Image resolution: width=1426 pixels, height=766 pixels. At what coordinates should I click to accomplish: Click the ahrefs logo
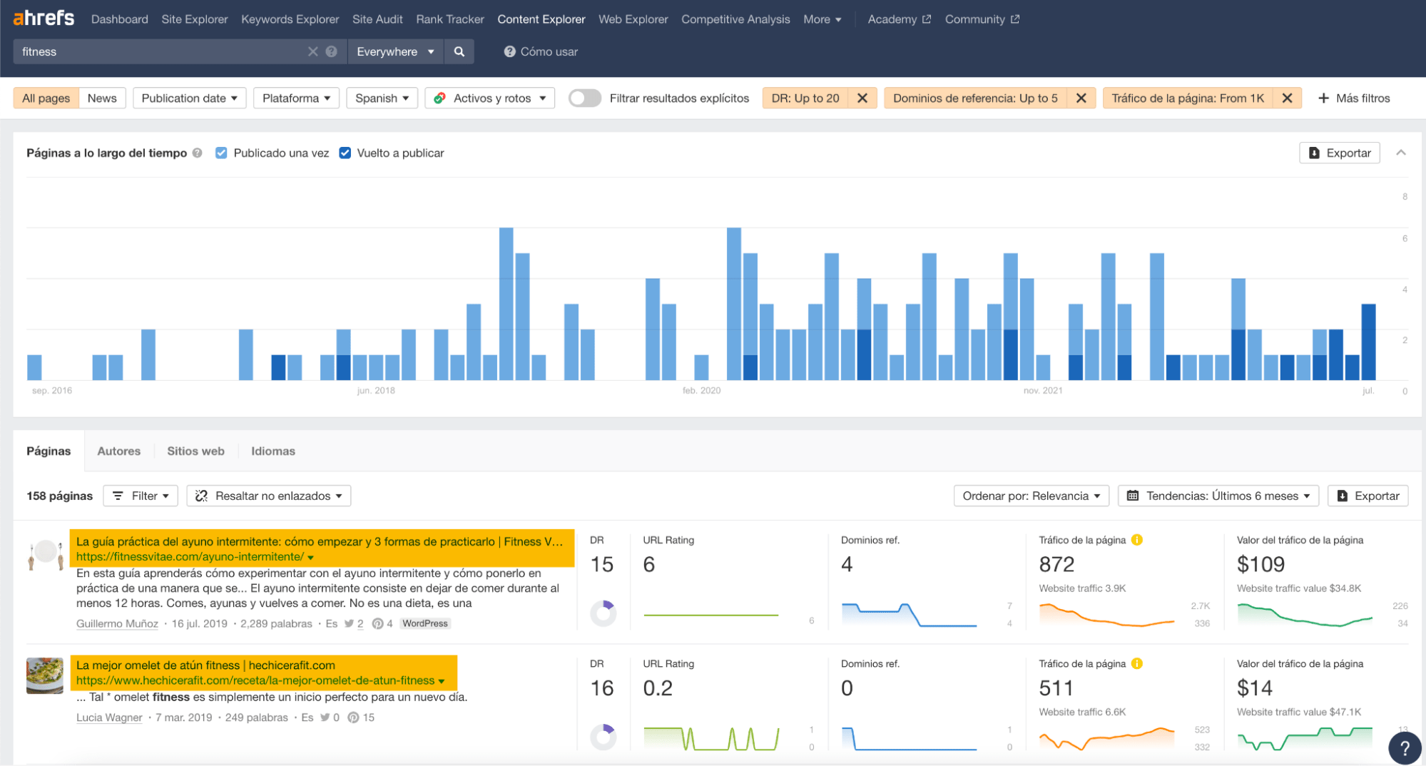[43, 18]
